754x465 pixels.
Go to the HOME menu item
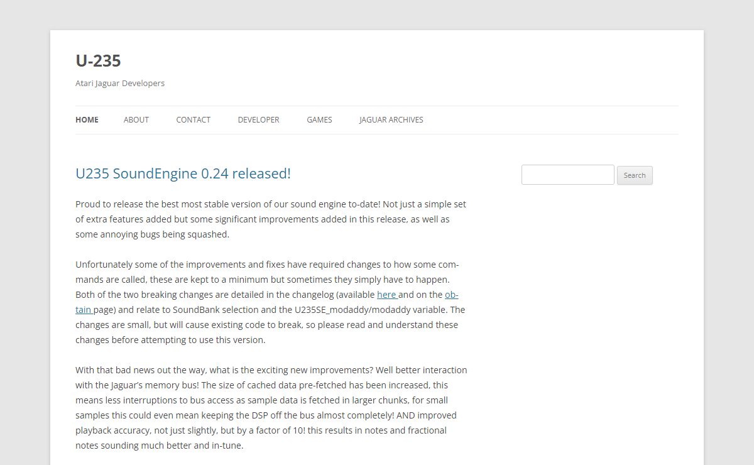(x=87, y=119)
